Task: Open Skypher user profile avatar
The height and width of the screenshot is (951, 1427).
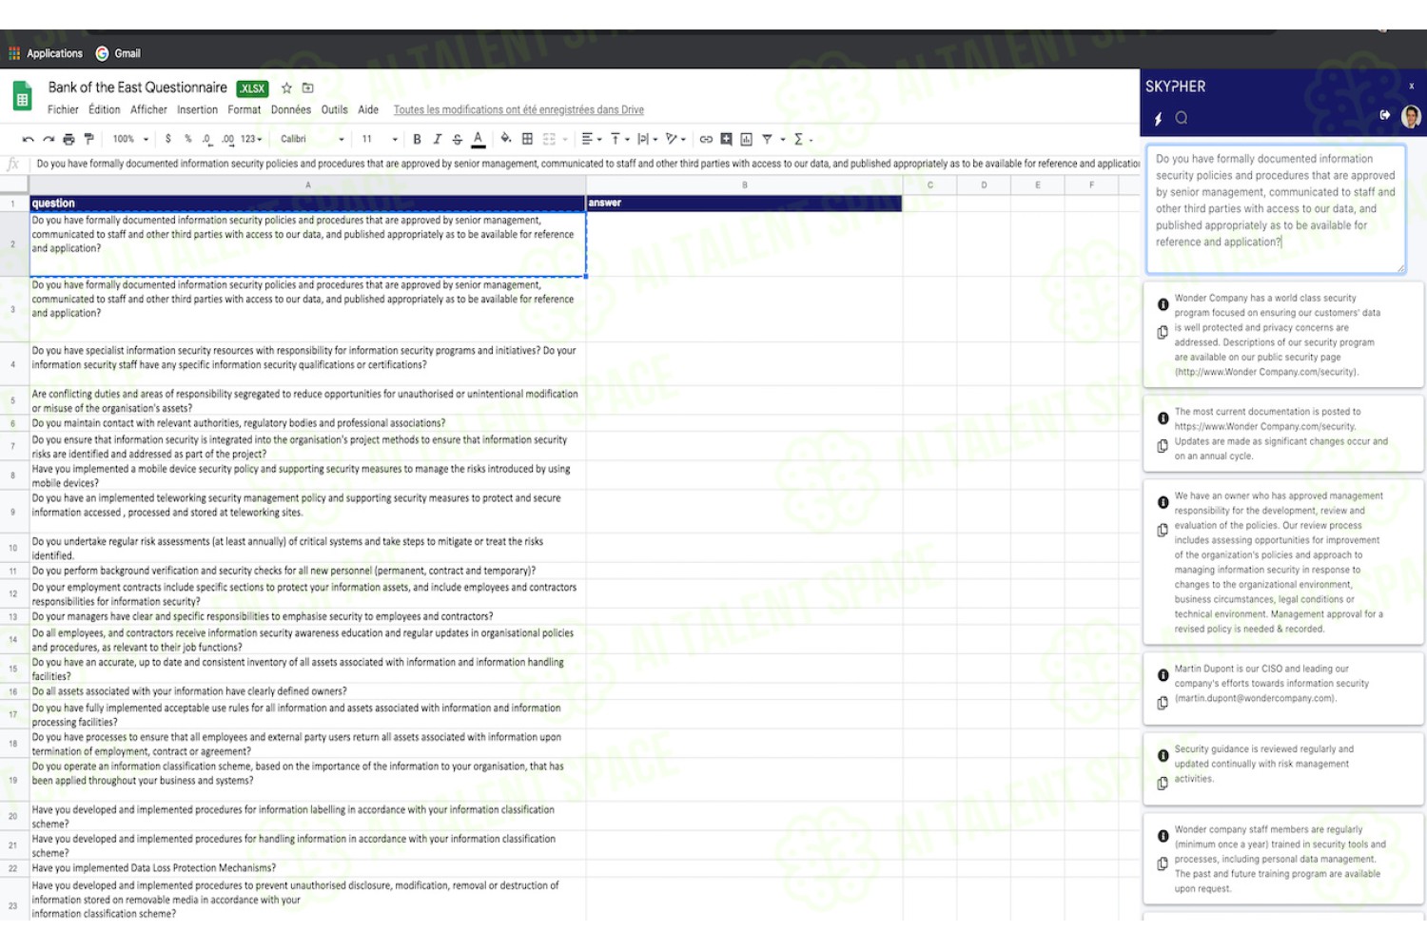Action: coord(1411,116)
